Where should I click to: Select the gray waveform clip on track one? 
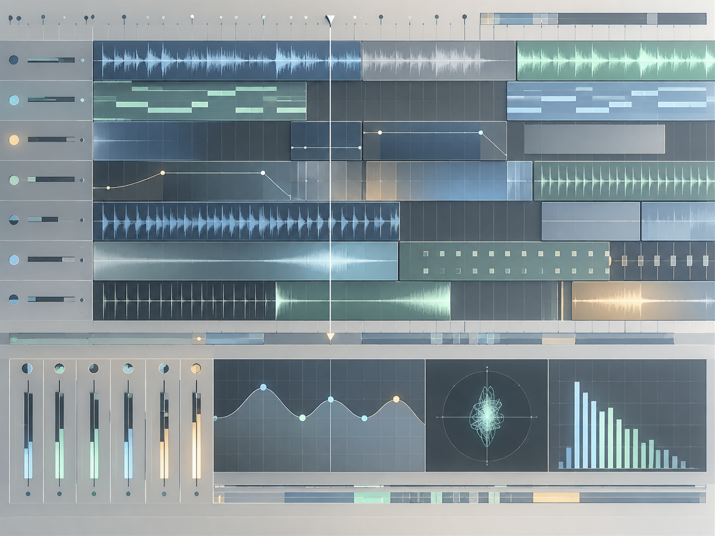coord(439,61)
